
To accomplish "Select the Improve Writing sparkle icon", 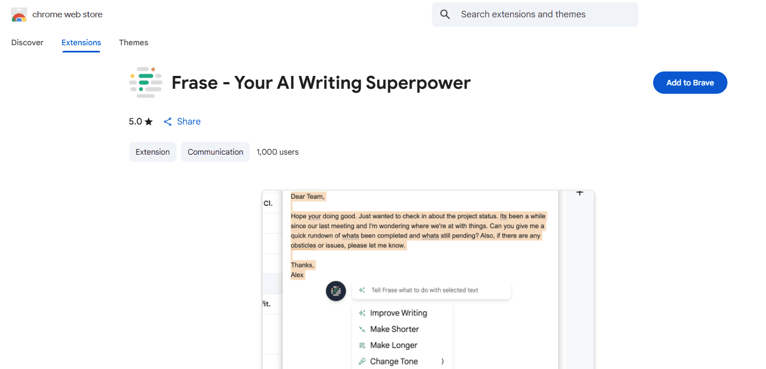I will [x=362, y=313].
